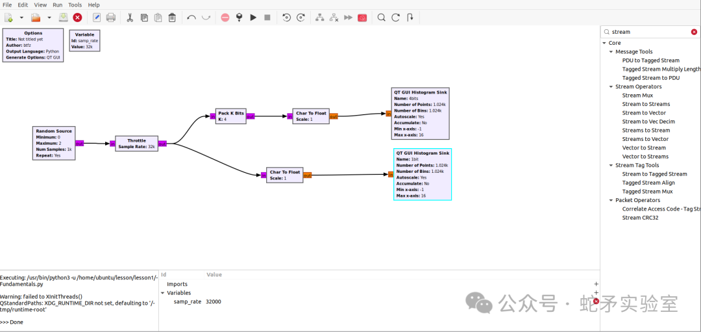701x332 pixels.
Task: Select 'Stream CRC32' block
Action: pyautogui.click(x=640, y=218)
